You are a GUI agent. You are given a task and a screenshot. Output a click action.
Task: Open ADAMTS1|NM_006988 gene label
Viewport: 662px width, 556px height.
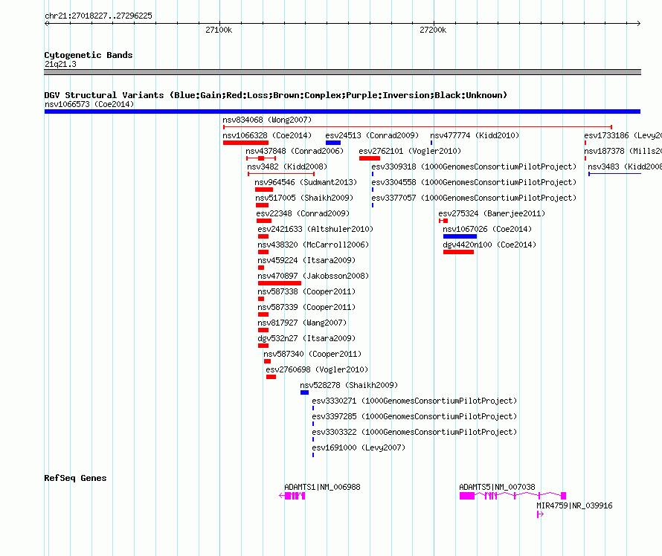click(x=322, y=487)
